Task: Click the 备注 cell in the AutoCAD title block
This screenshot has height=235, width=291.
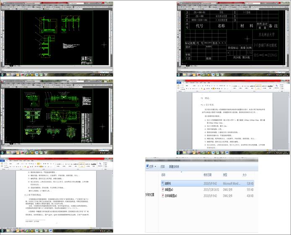Action: pos(273,26)
